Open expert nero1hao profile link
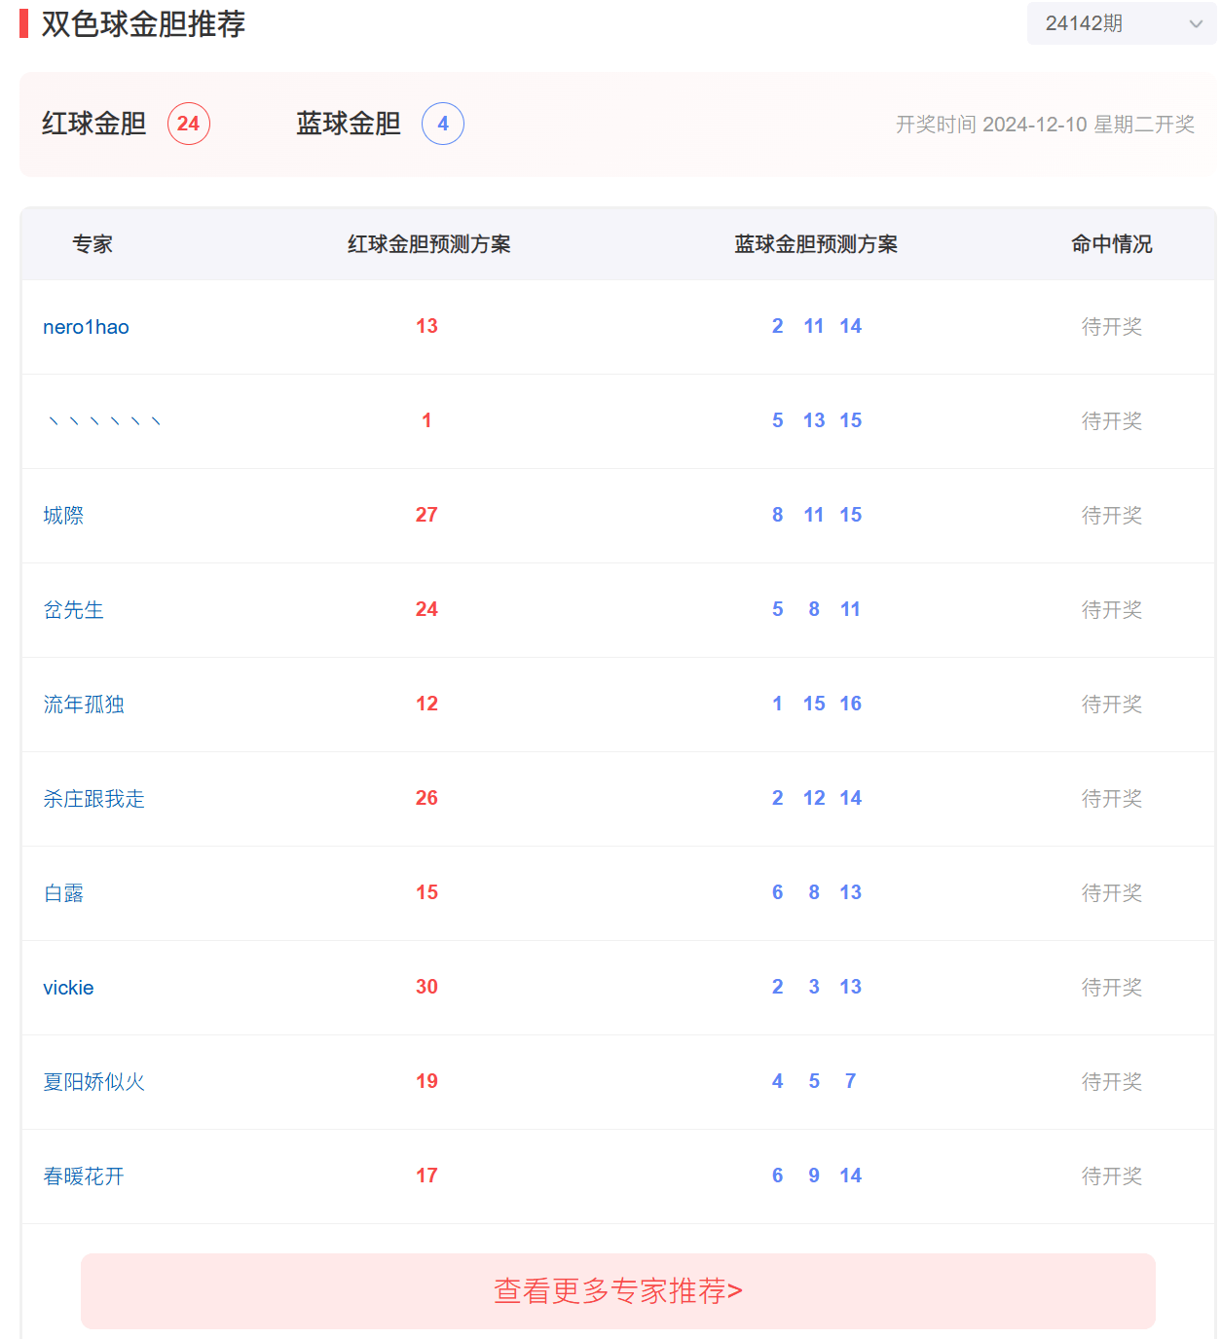1221x1339 pixels. (86, 327)
